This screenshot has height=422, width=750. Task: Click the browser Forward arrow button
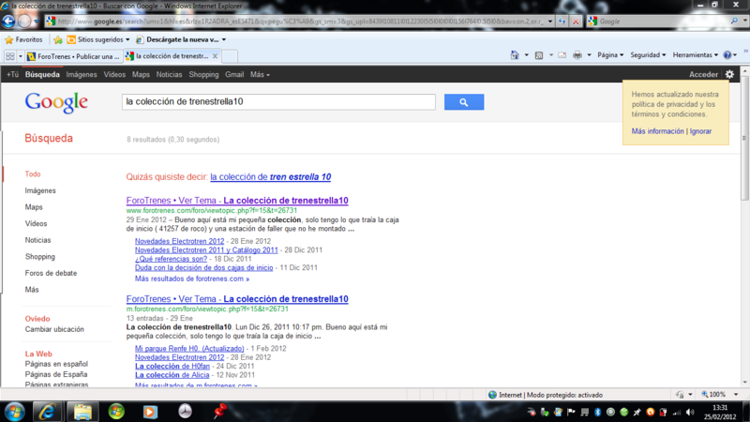(x=24, y=21)
